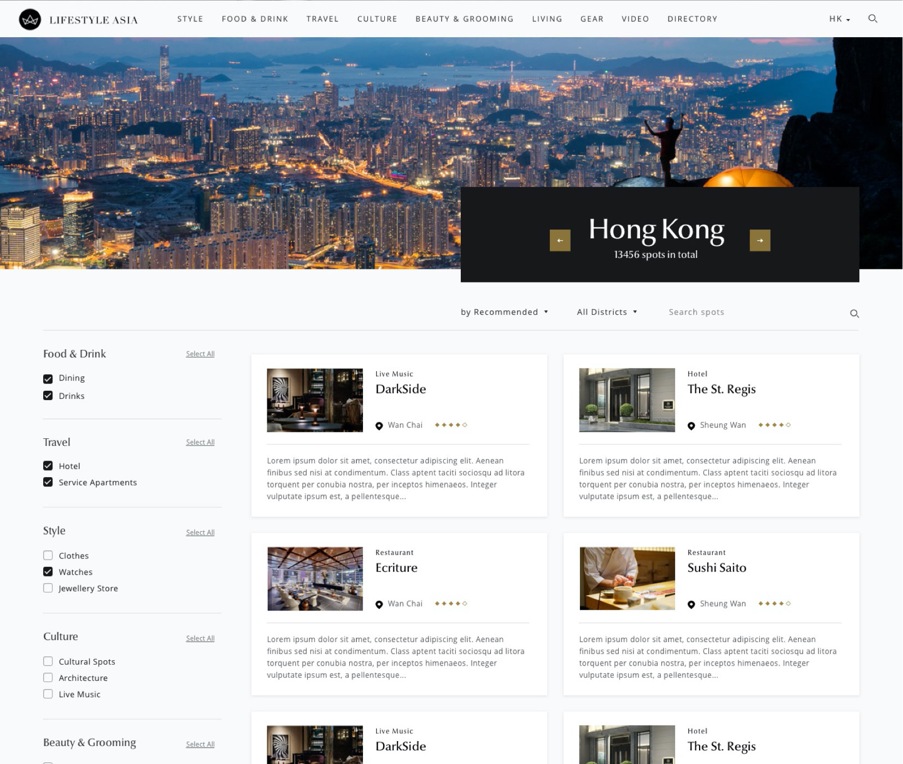This screenshot has height=764, width=903.
Task: Open the Culture menu item
Action: 377,19
